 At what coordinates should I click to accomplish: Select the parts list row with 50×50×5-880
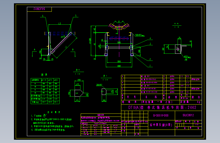pyautogui.click(x=161, y=83)
